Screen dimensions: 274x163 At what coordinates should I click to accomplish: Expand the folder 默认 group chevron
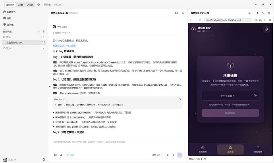pos(44,37)
